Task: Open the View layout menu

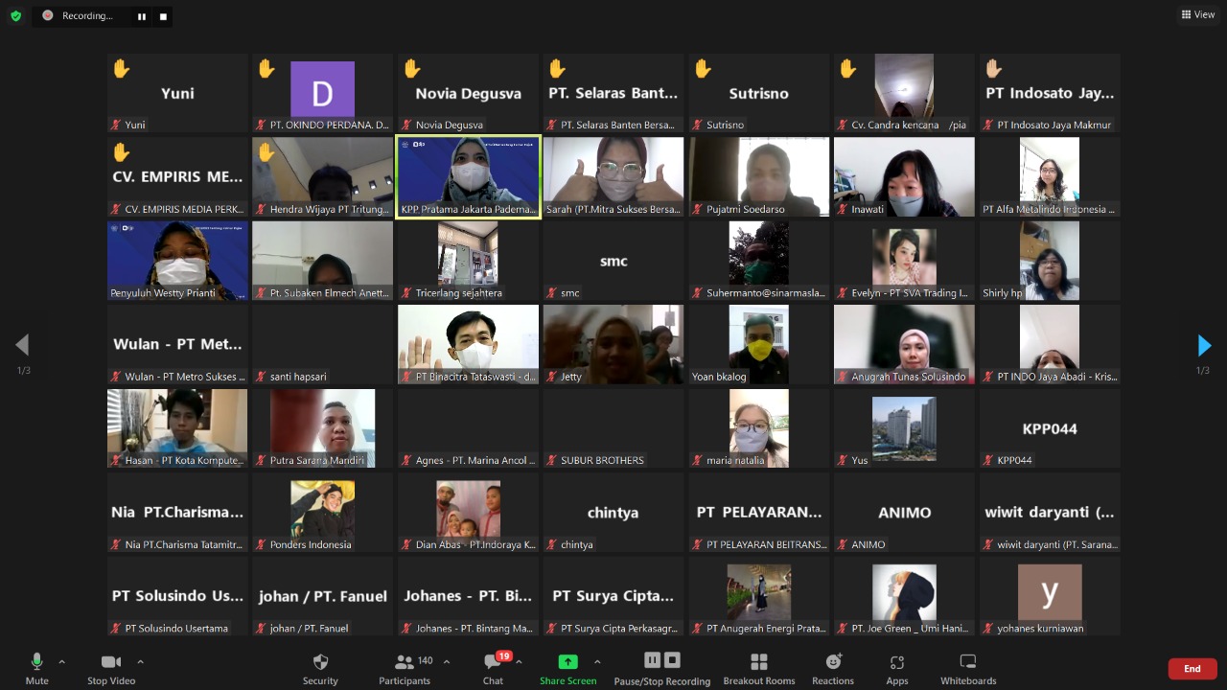Action: pyautogui.click(x=1198, y=14)
